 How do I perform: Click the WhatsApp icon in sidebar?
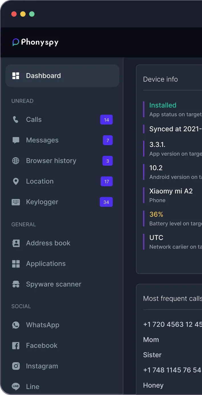16,325
